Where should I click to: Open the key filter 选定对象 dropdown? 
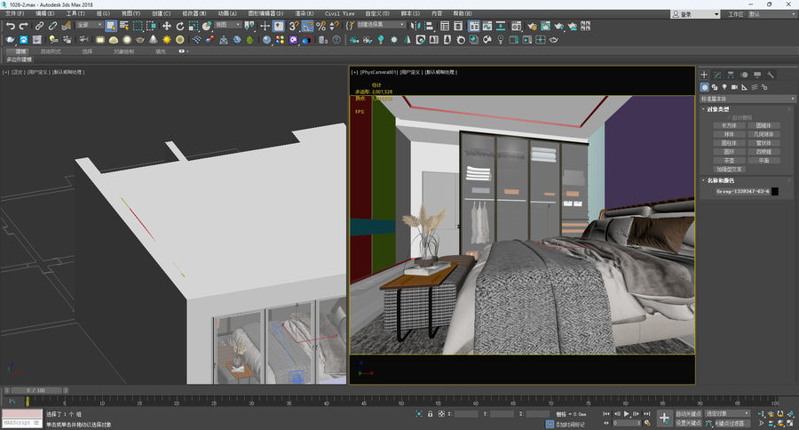728,414
